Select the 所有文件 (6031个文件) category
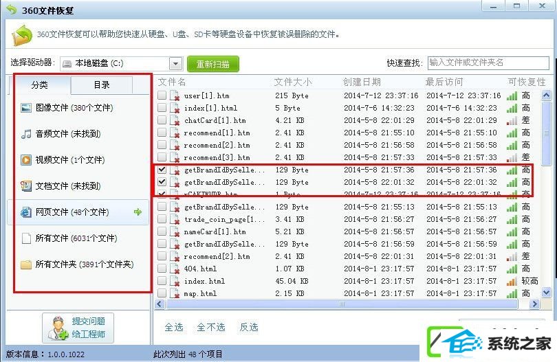This screenshot has width=557, height=362. 78,238
